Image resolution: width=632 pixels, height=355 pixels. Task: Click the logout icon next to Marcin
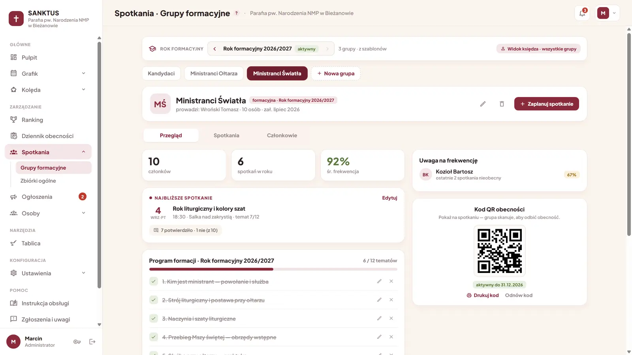(x=92, y=342)
